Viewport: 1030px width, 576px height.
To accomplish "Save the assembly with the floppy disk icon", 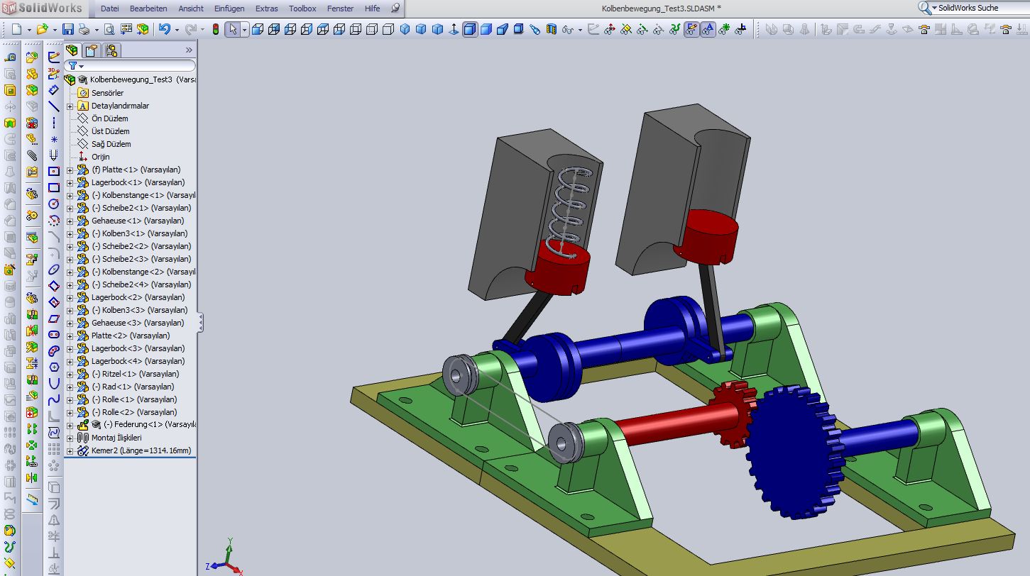I will click(68, 29).
